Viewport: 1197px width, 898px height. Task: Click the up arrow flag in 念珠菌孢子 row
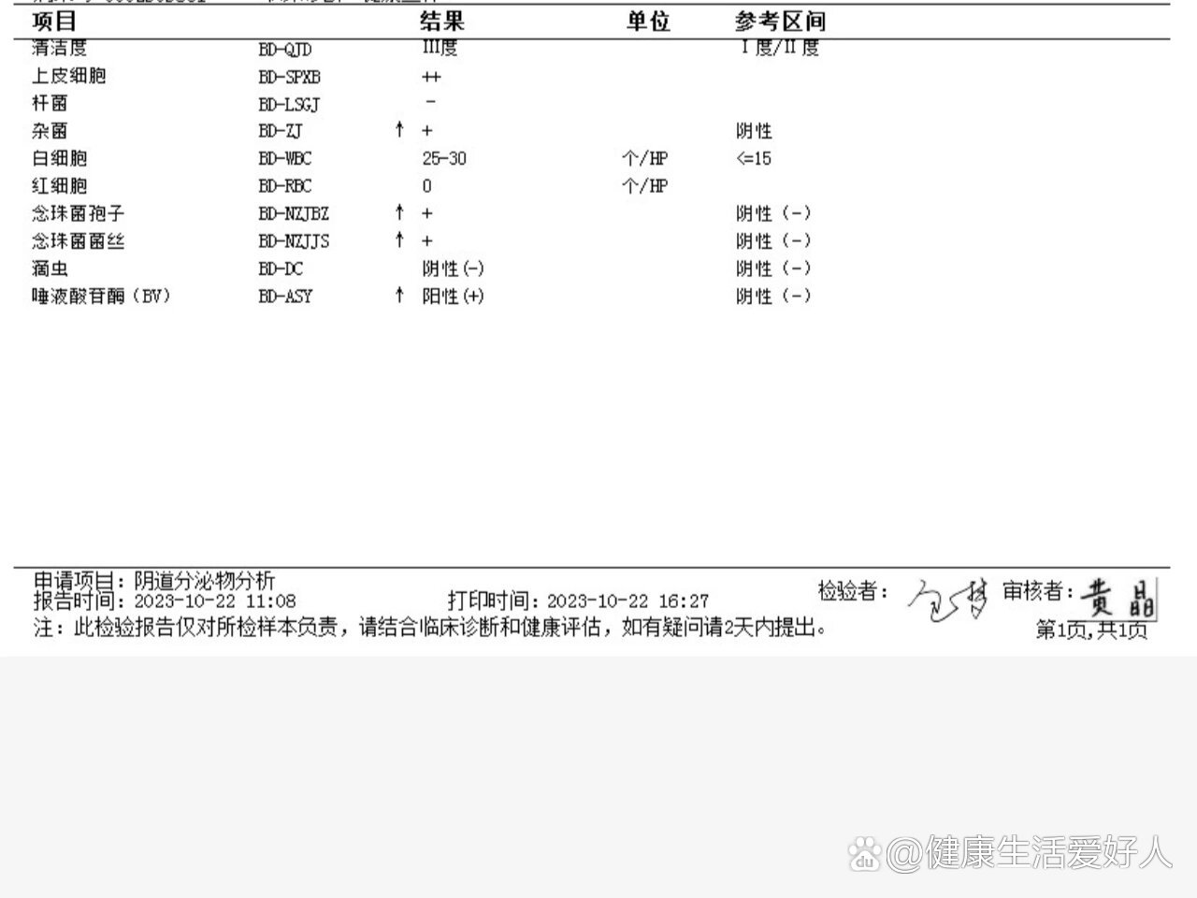point(400,212)
